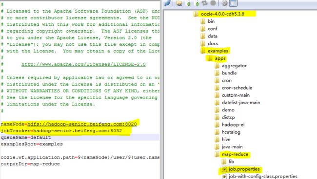This screenshot has height=179, width=317.
Task: Click the 'limitations under the License.' comment
Action: [x=48, y=104]
